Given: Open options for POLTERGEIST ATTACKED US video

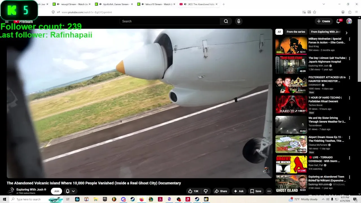Looking at the screenshot, I should [x=349, y=78].
